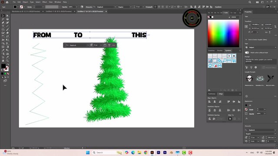Open the Object menu
Viewport: 278px width, 156px height.
coord(25,2)
